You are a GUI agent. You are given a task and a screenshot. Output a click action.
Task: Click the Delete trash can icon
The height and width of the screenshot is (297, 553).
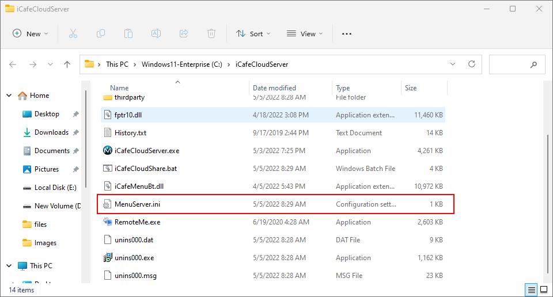pos(211,34)
